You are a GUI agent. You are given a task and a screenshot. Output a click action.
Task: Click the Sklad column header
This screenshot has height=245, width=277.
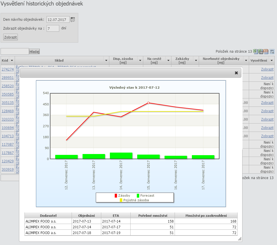coord(59,60)
